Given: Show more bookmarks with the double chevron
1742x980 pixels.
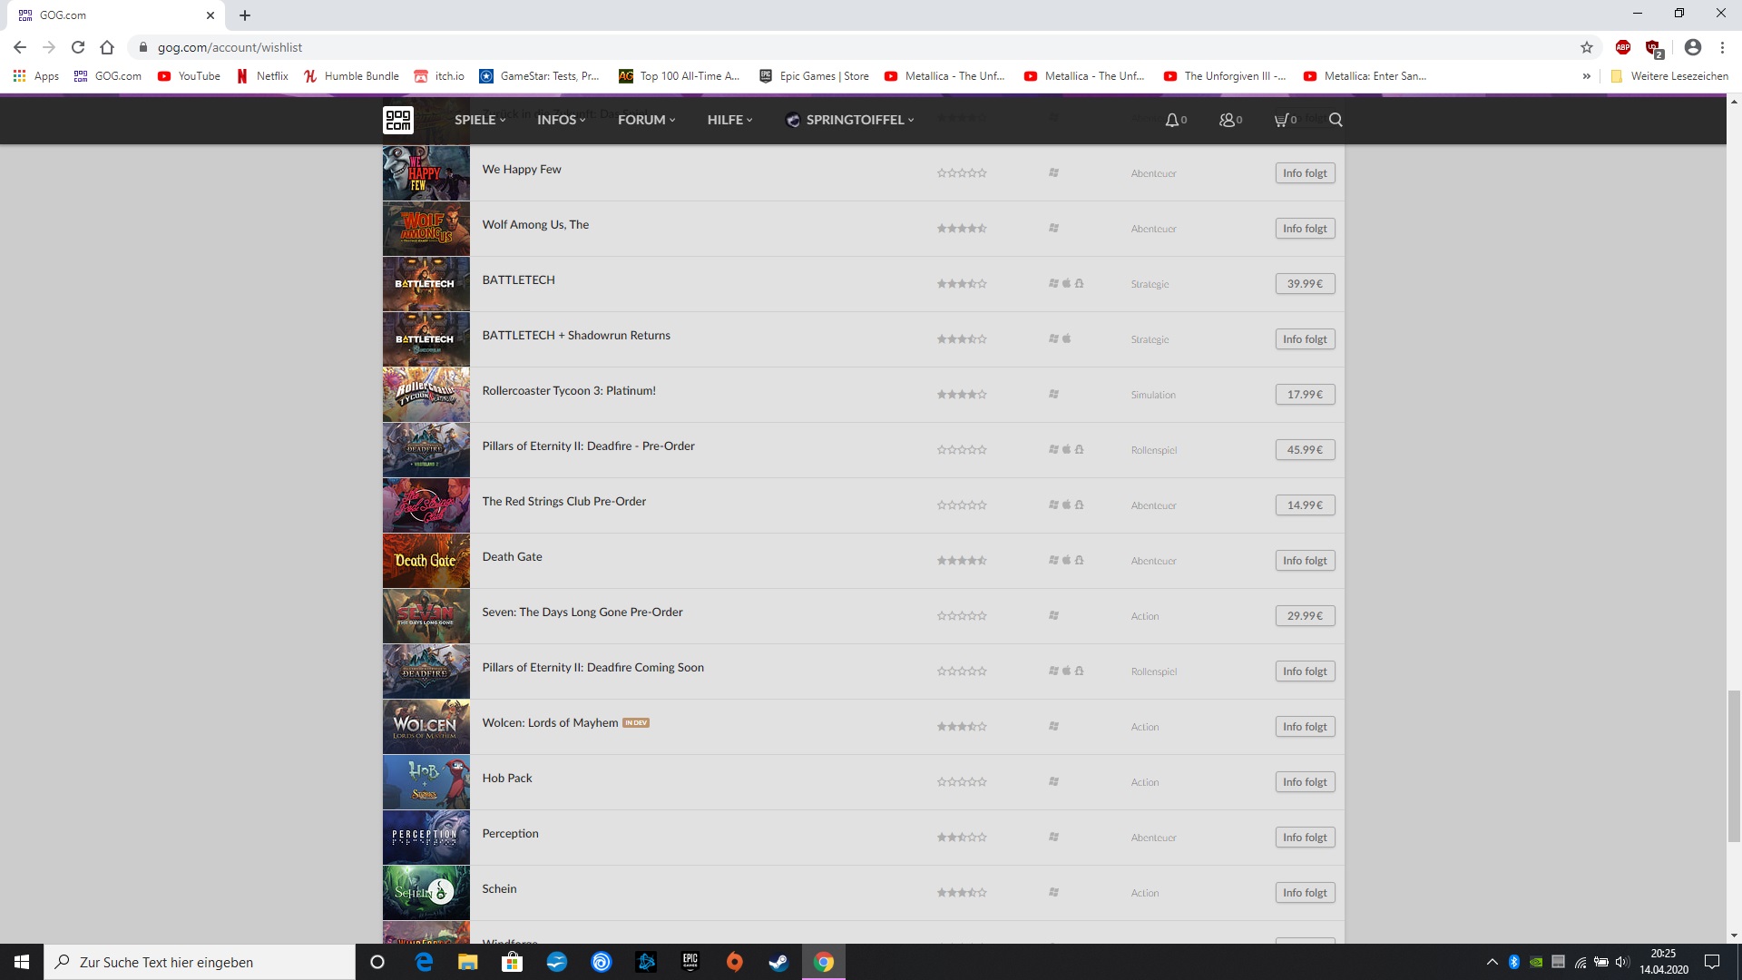Looking at the screenshot, I should (x=1587, y=76).
